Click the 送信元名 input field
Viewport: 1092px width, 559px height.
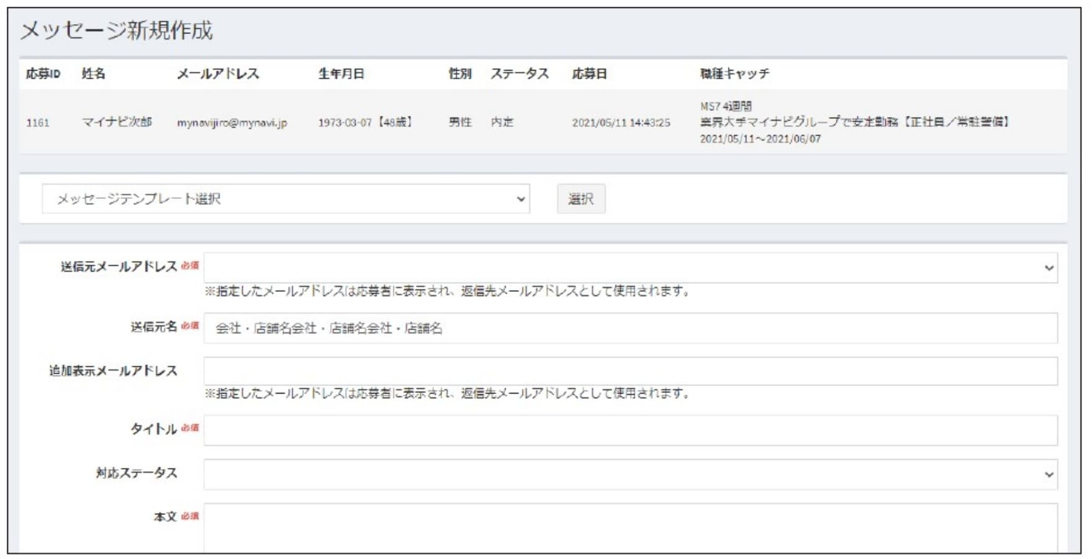(630, 328)
